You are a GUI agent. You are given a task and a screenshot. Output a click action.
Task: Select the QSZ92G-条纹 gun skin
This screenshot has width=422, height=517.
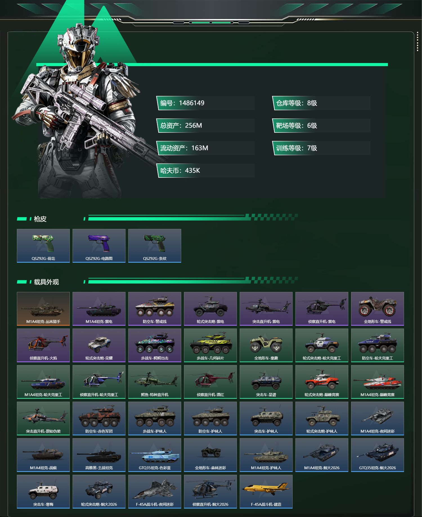click(155, 246)
